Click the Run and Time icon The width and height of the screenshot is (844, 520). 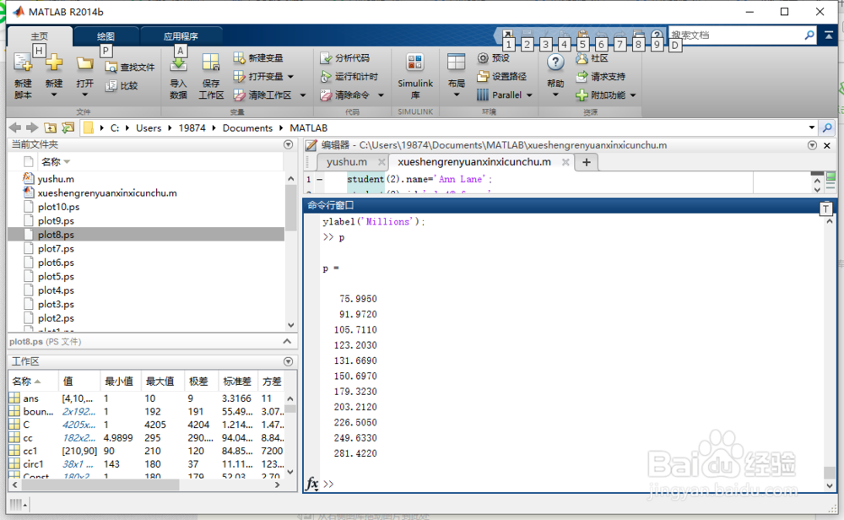click(325, 77)
